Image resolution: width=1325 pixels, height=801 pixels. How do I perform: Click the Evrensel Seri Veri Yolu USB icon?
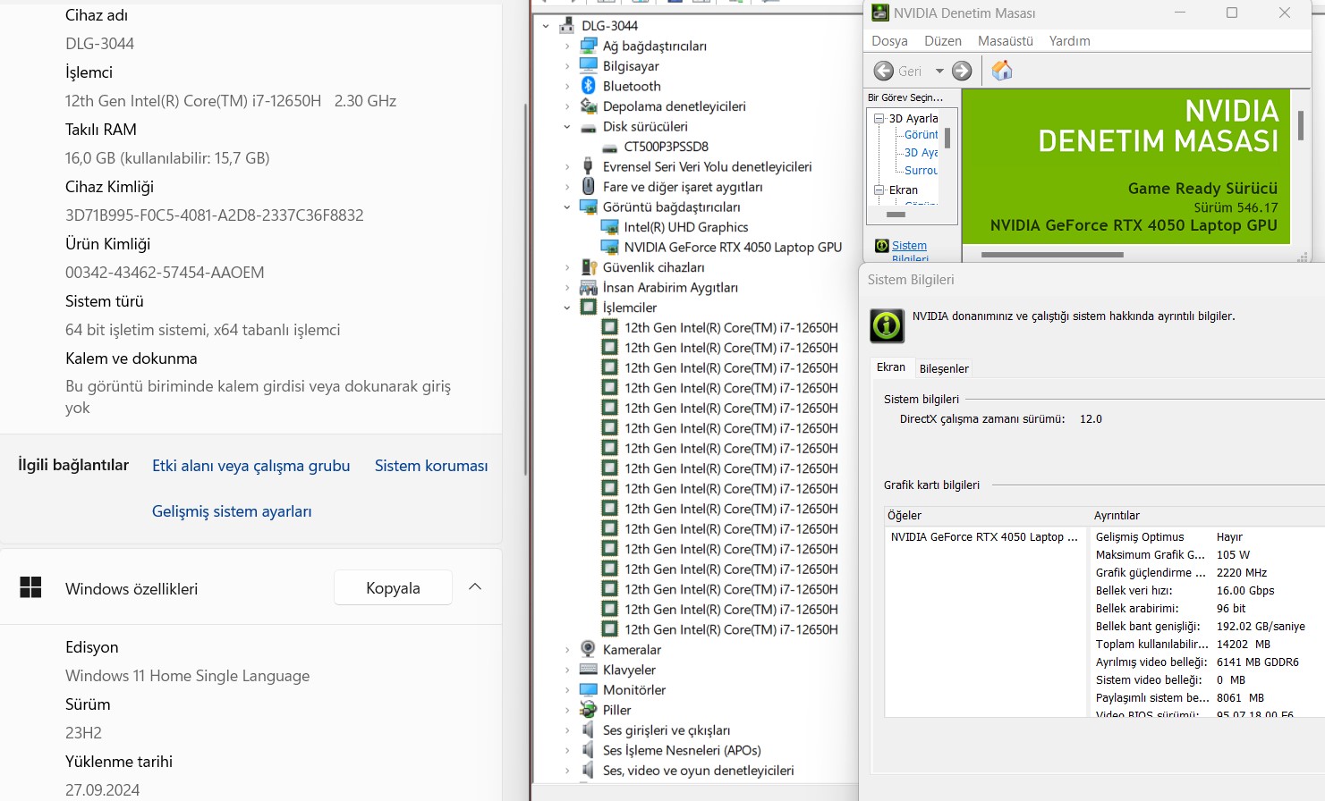pos(588,166)
